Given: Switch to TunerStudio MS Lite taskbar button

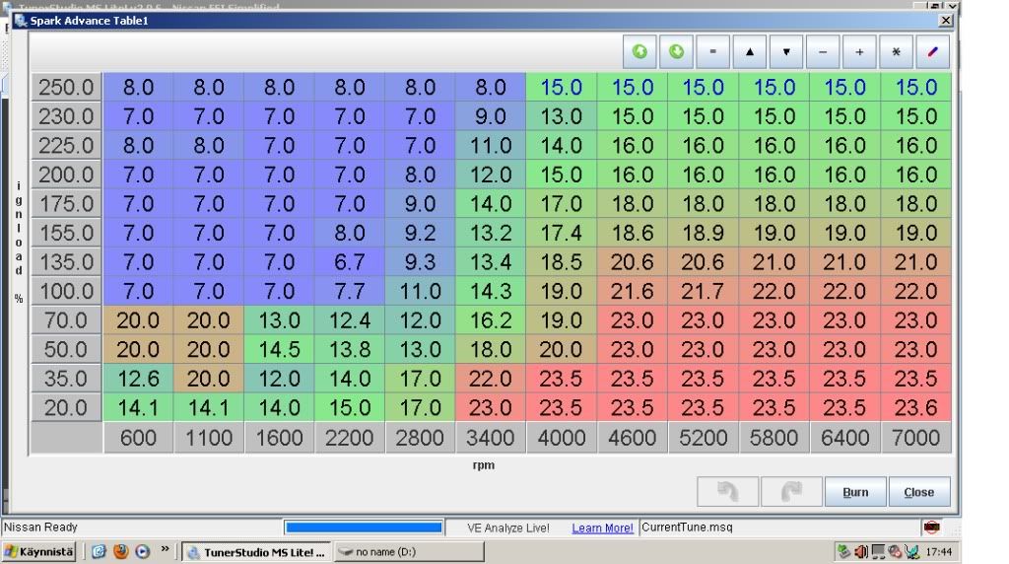Looking at the screenshot, I should [x=257, y=552].
